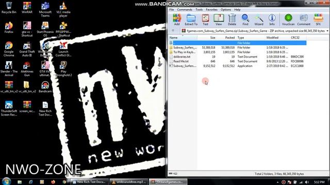Select Launch Conflict Global desktop icon
330x185 pixels.
63,49
